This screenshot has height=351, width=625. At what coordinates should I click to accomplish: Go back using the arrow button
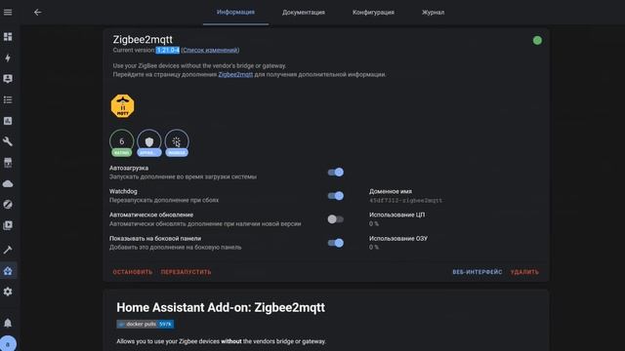tap(37, 13)
